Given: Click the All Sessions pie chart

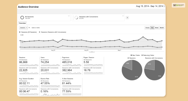Looking at the screenshot, I should (x=132, y=70).
